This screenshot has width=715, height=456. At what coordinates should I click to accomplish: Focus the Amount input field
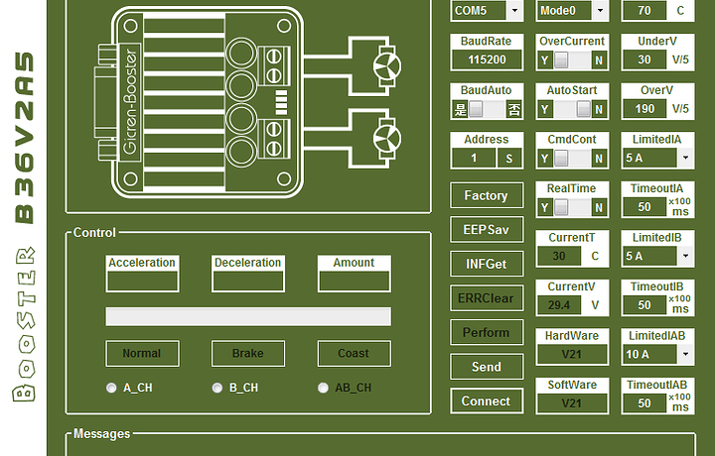pyautogui.click(x=354, y=281)
